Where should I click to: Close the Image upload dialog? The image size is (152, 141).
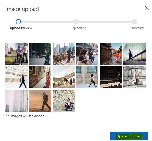(147, 8)
